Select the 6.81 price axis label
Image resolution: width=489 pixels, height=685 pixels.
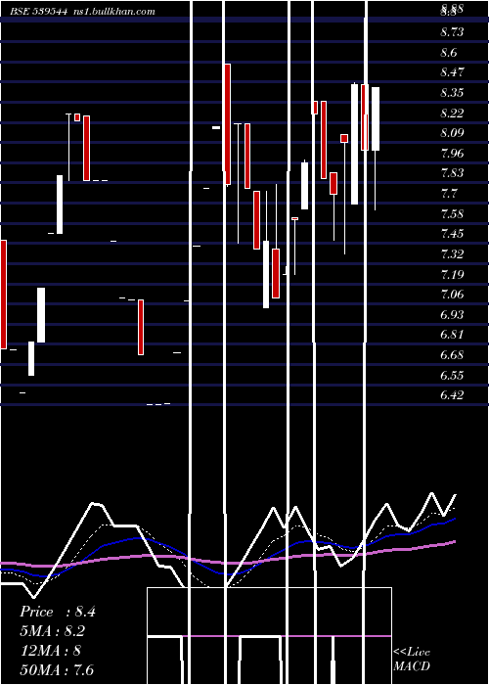point(452,335)
